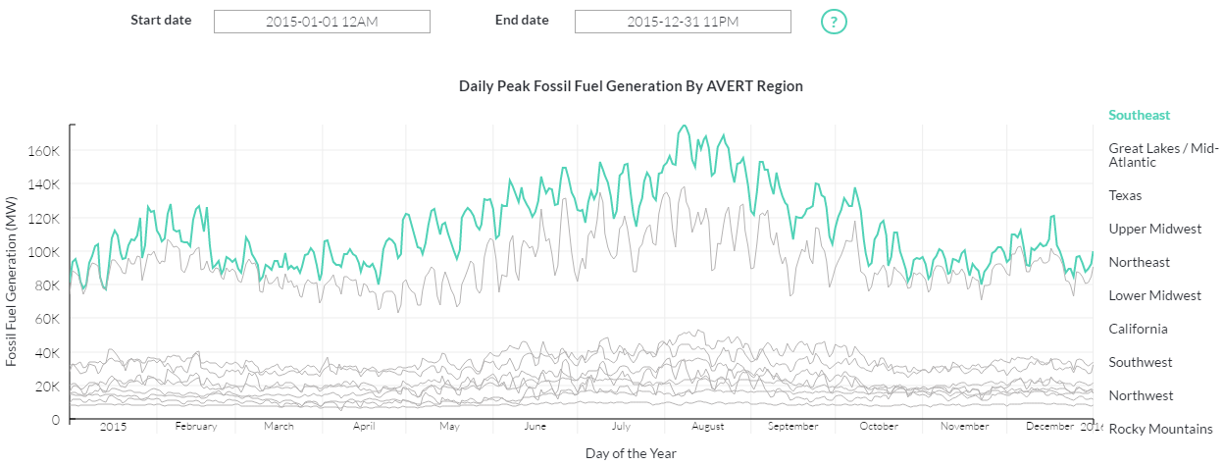Click the 100K y-axis tick
Viewport: 1223px width, 465px height.
45,252
